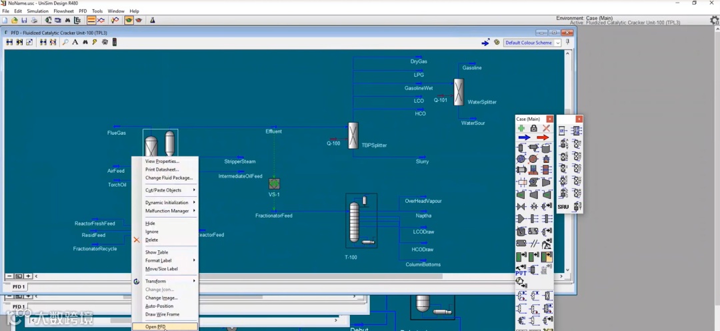Select the A text annotation tool
Viewport: 720px width, 331px height.
[75, 42]
